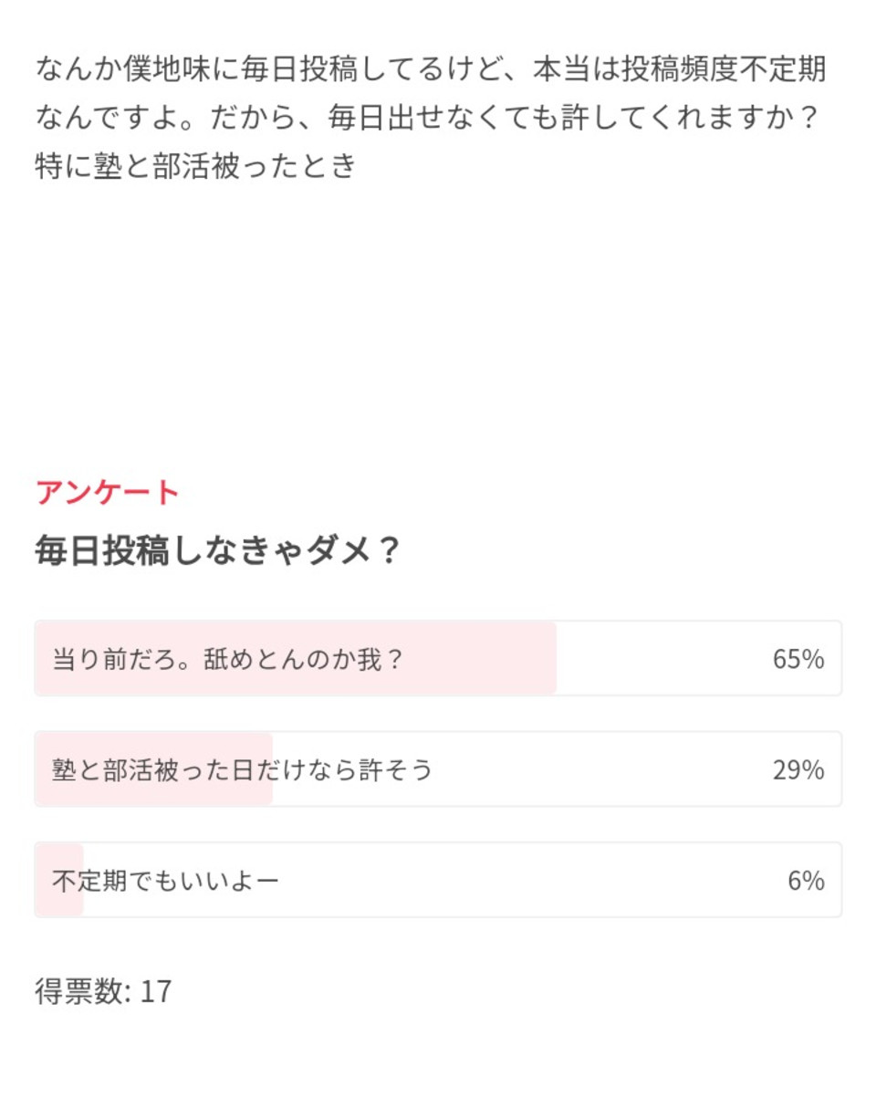Image resolution: width=876 pixels, height=1108 pixels.
Task: Click the poll question "毎日投稿しなきゃダメ？"
Action: click(217, 551)
